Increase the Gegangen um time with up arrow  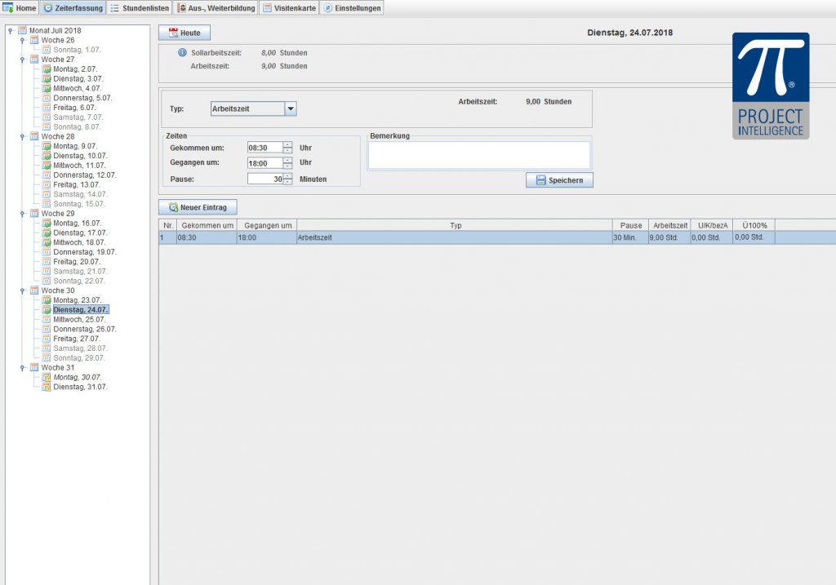click(287, 161)
